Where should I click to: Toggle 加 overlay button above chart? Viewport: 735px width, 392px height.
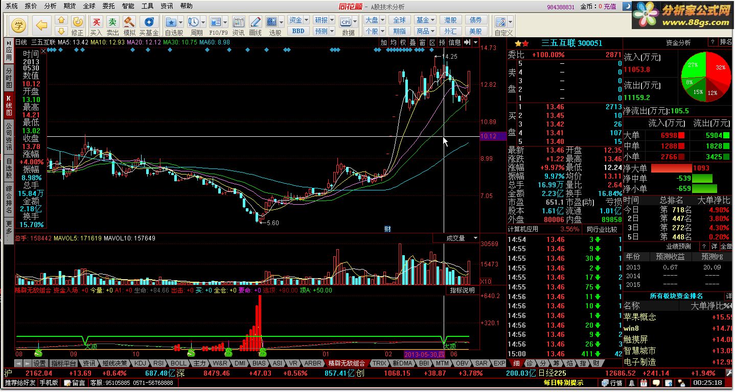pyautogui.click(x=384, y=42)
